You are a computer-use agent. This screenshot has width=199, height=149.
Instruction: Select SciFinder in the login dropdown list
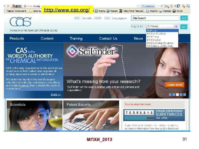162,31
